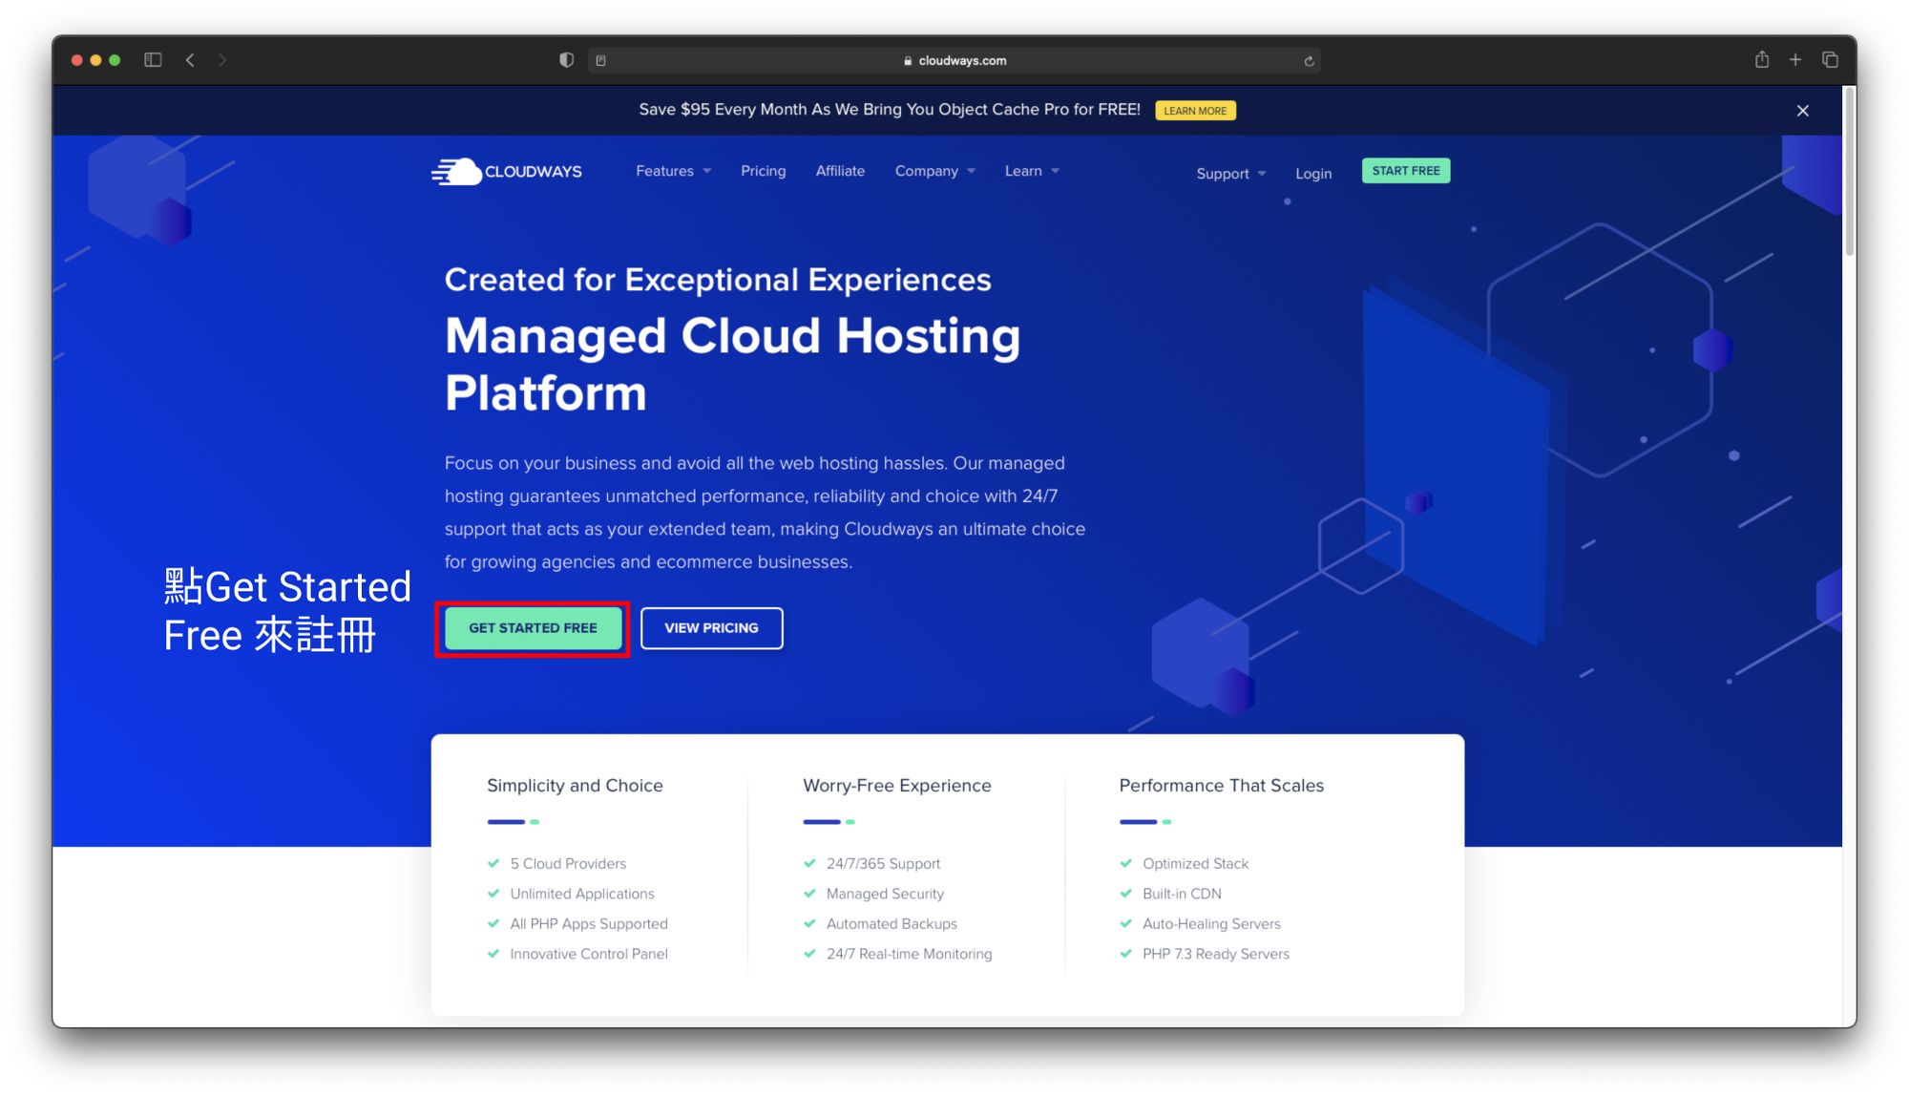Click 'Created for Exceptional Experiences' subtitle

718,280
